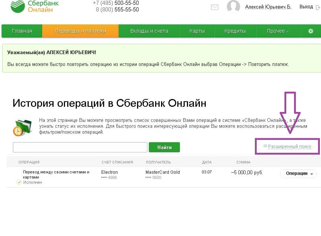Focus the operation search input field

click(80, 147)
